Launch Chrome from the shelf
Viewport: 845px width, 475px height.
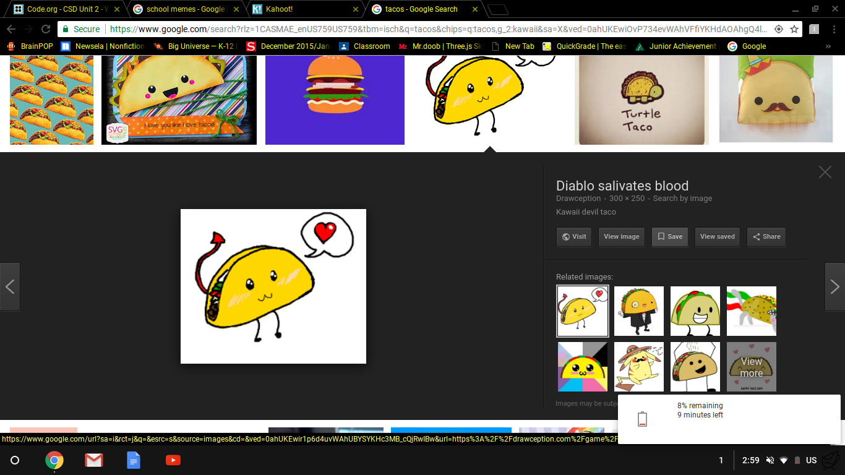click(x=54, y=460)
